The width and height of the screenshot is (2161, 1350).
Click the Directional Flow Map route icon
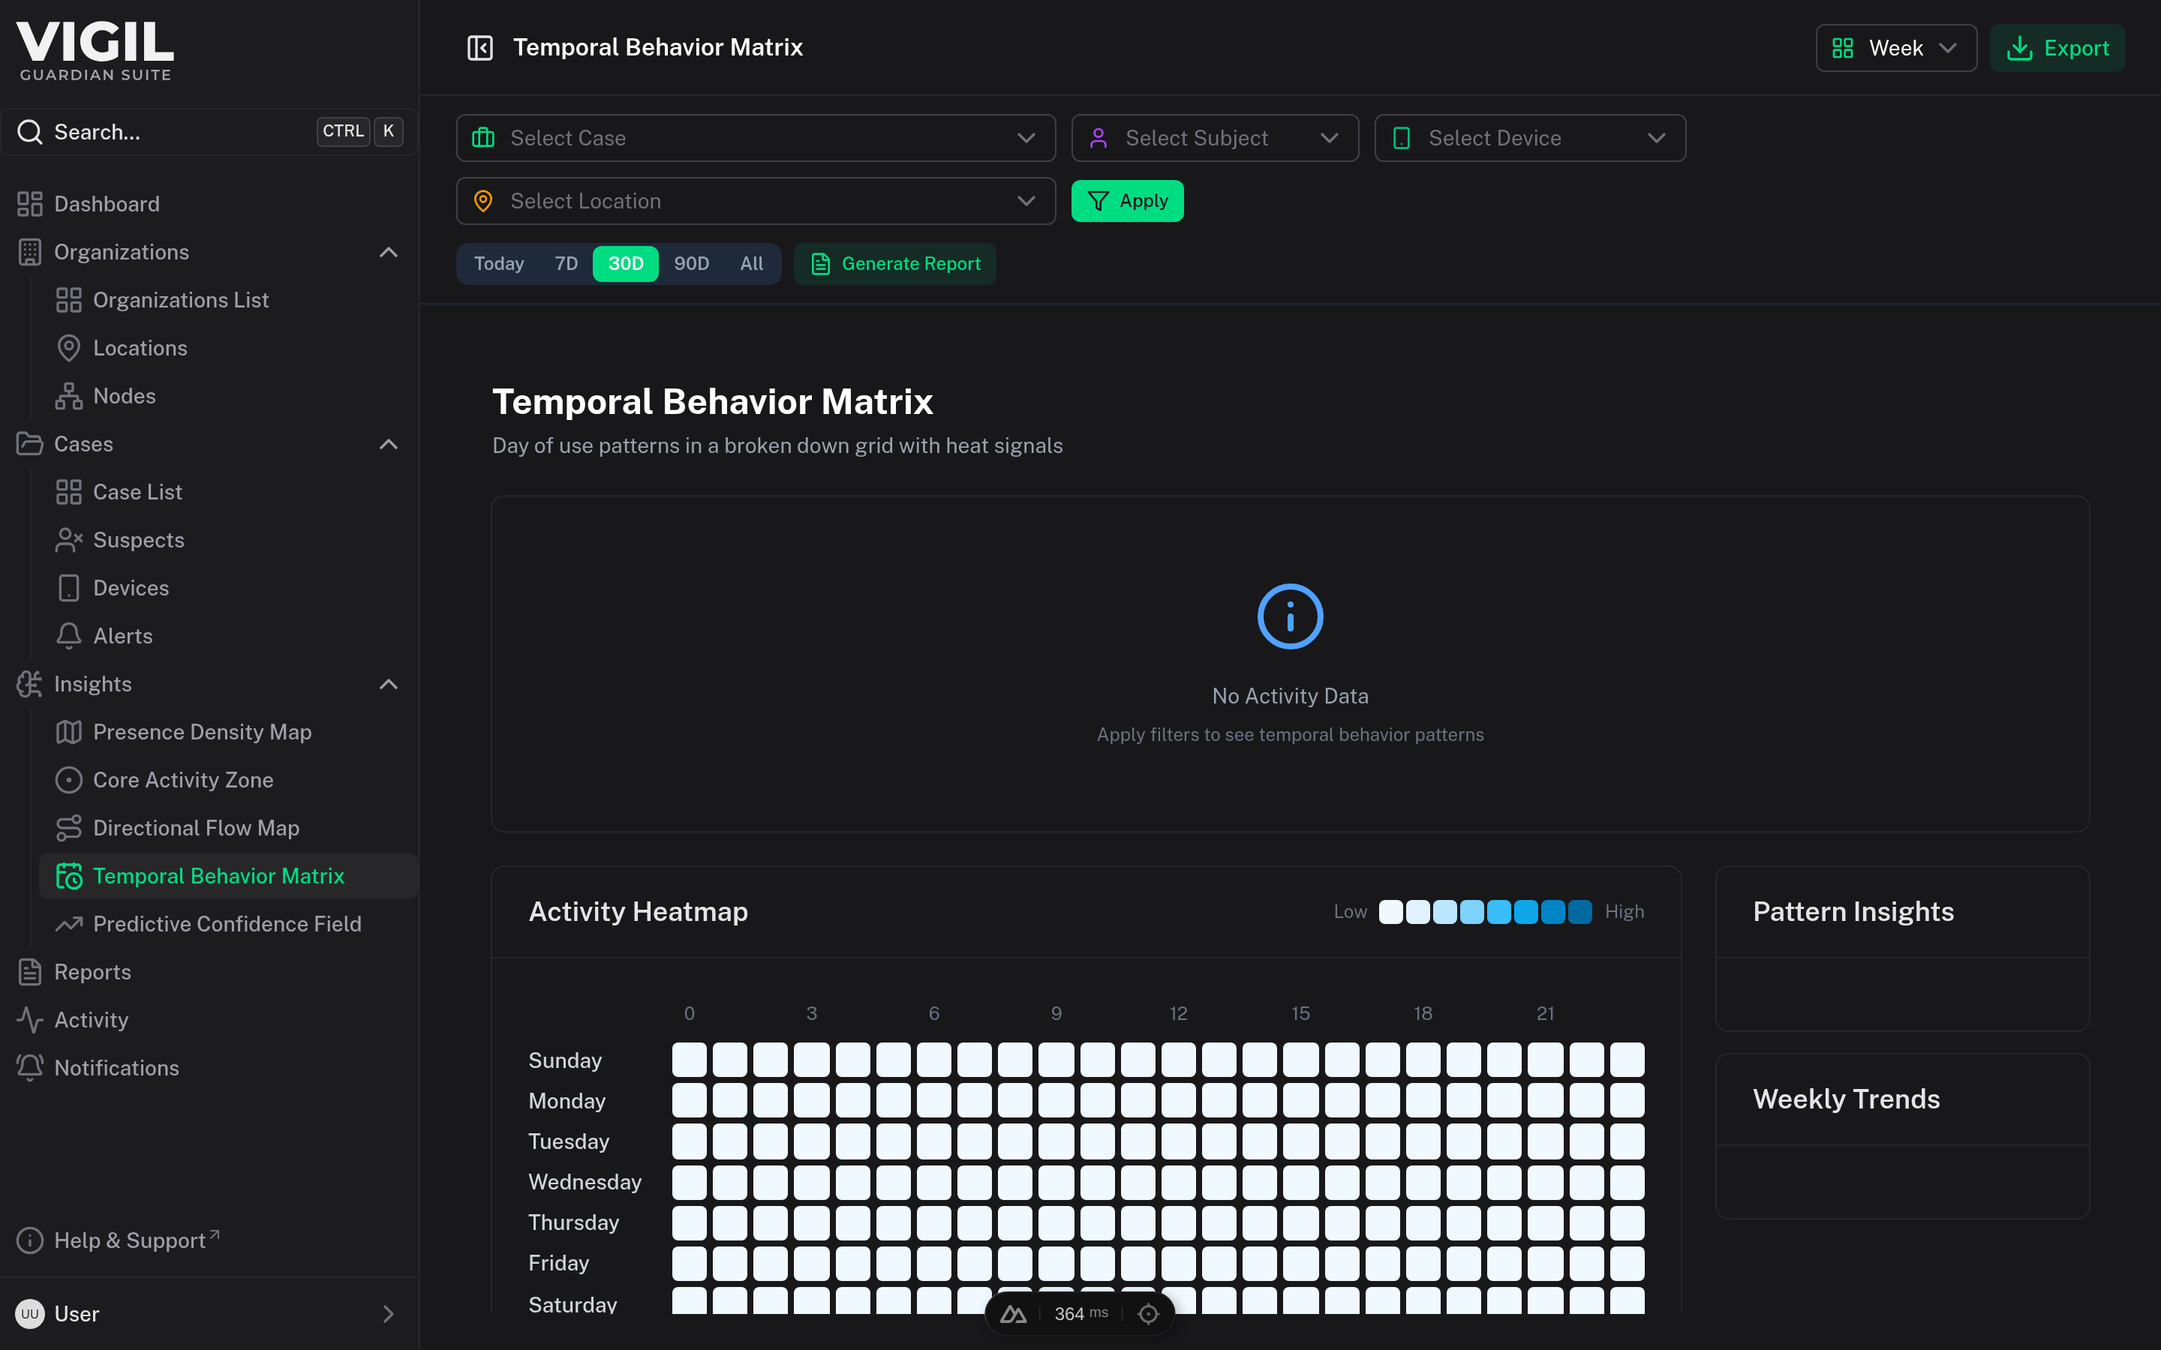pos(69,829)
